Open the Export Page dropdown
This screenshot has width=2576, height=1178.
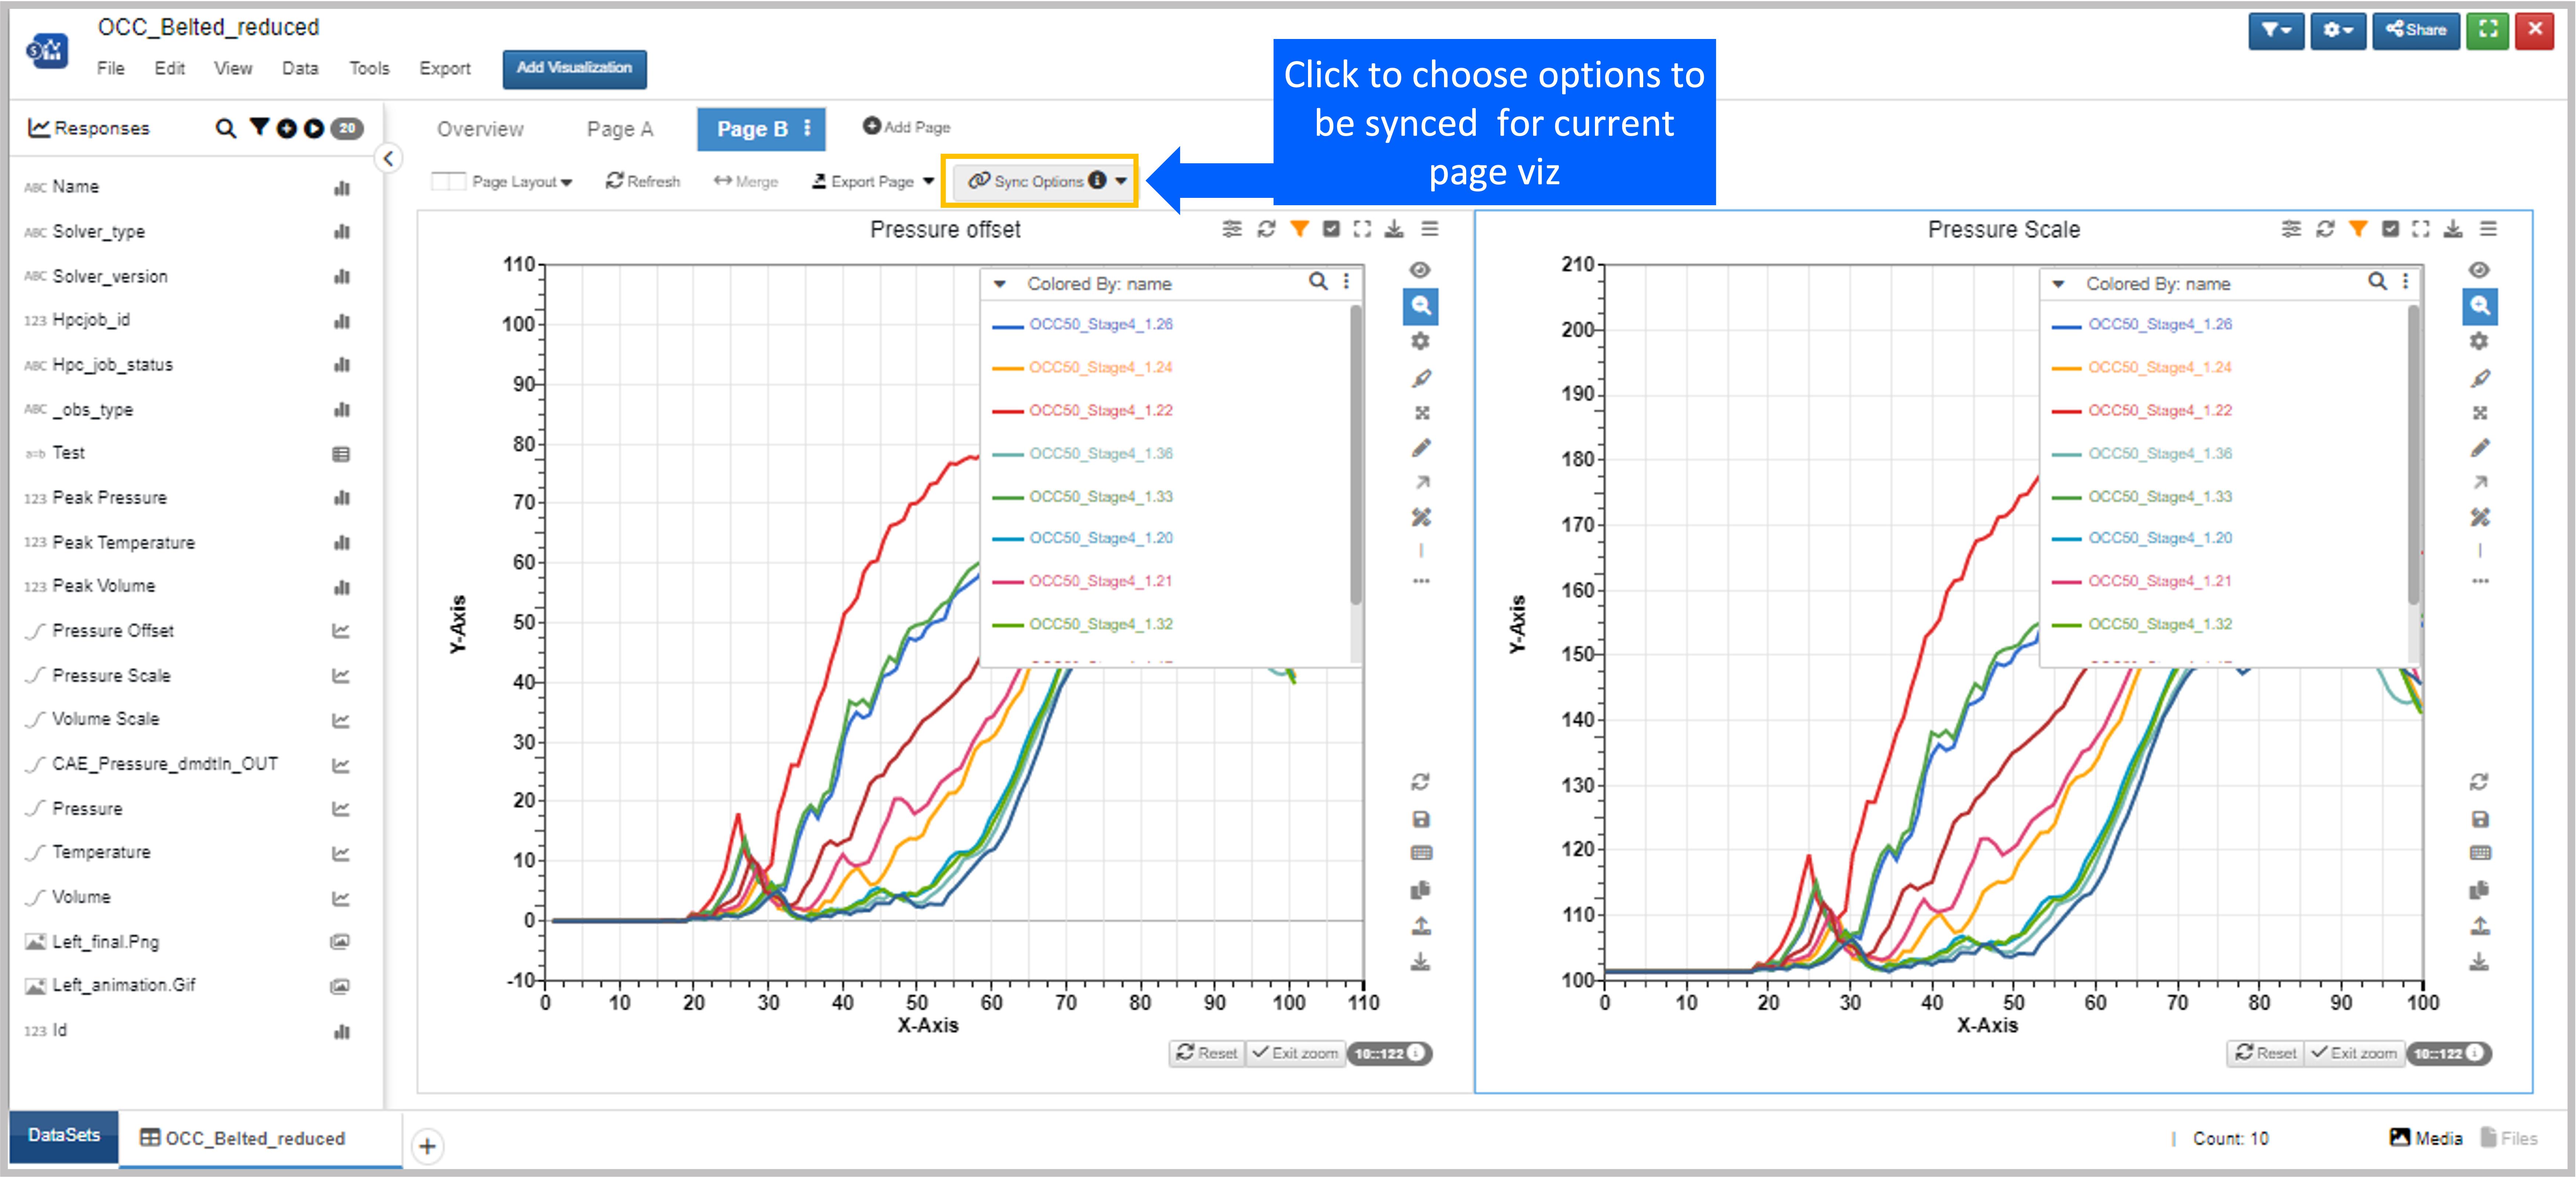tap(872, 182)
